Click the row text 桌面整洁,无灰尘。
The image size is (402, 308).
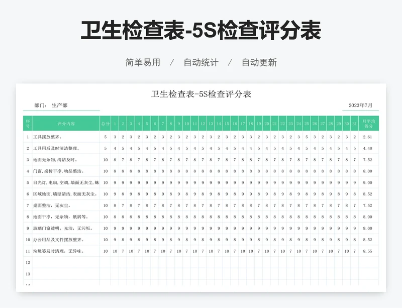point(52,206)
